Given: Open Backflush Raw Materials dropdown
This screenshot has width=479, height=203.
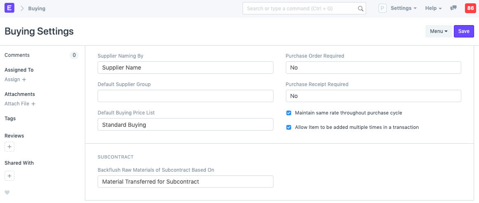Looking at the screenshot, I should click(x=185, y=182).
